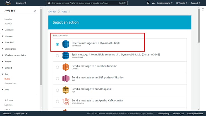Open Terms of Use link
The image size is (206, 116).
[178, 113]
